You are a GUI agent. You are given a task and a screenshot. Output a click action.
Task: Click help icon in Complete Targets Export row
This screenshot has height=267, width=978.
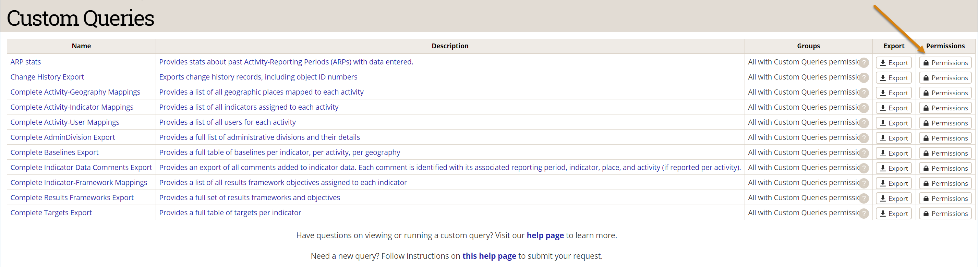(x=864, y=214)
